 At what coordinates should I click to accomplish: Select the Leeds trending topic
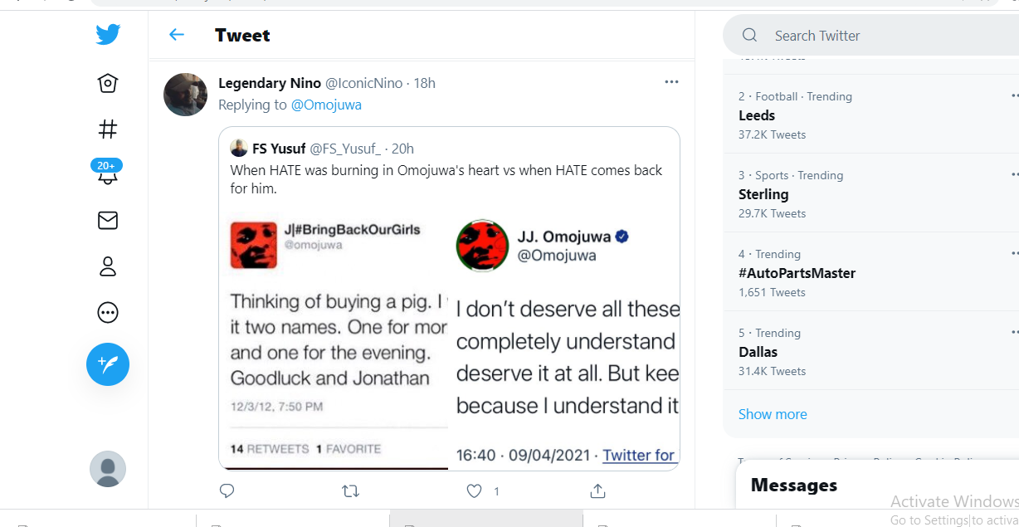click(x=757, y=115)
